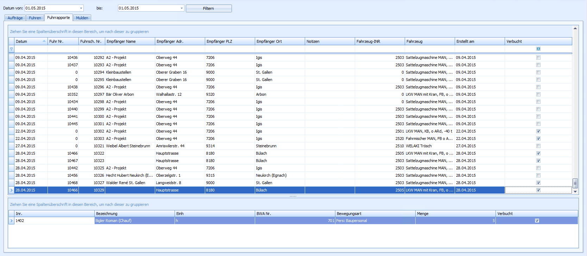The height and width of the screenshot is (256, 587).
Task: Toggle Verbucht checkbox for Fuhrsch. Nr. 10327
Action: coord(538,183)
